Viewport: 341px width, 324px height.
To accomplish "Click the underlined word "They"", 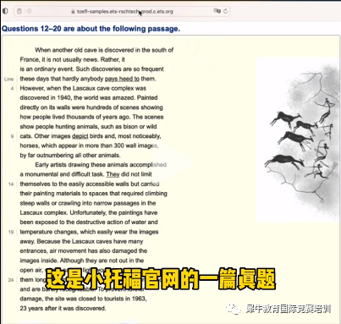I will pos(113,174).
